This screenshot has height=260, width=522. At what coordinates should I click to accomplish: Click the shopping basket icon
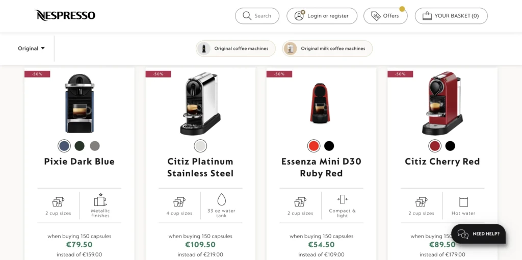click(x=427, y=16)
